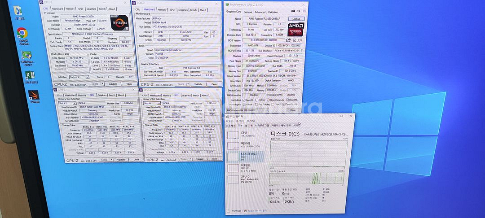Toggle the DirectML checkbox
The width and height of the screenshot is (485, 218).
pos(287,100)
